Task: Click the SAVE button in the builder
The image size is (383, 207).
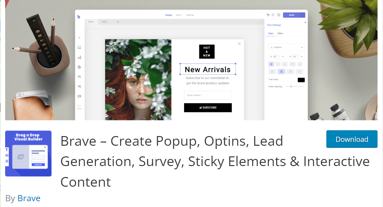Action: tap(292, 15)
